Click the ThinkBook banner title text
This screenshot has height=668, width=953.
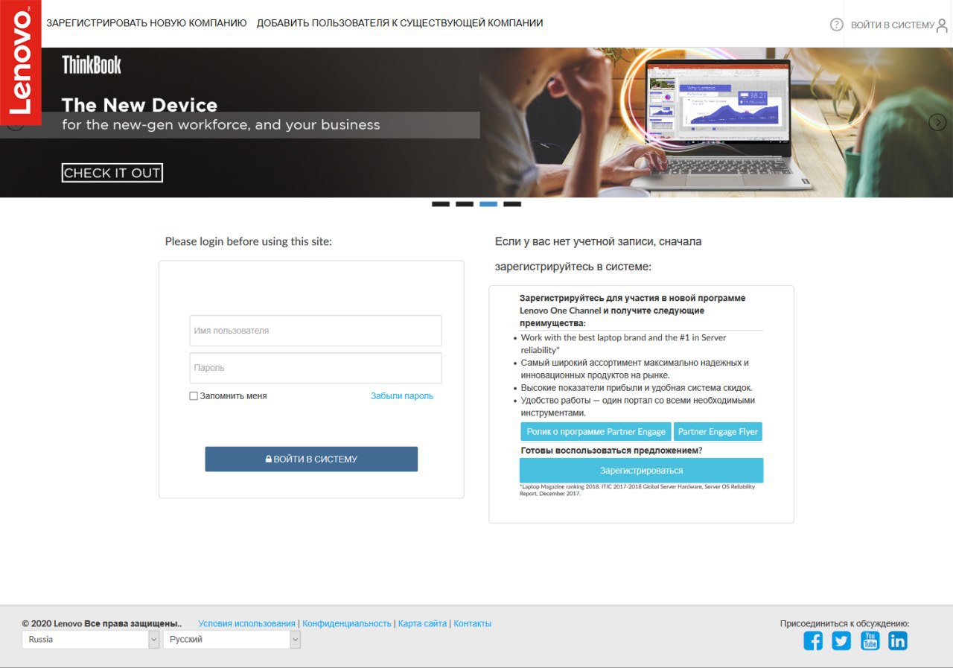92,65
